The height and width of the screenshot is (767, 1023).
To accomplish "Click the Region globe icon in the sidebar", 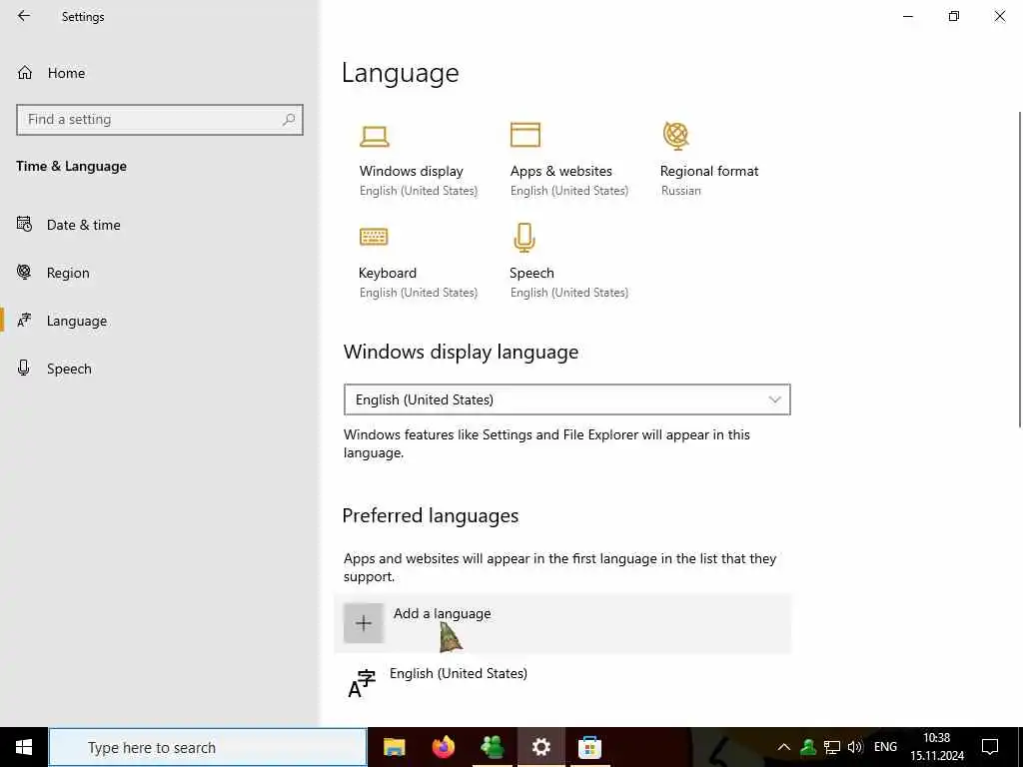I will click(24, 272).
